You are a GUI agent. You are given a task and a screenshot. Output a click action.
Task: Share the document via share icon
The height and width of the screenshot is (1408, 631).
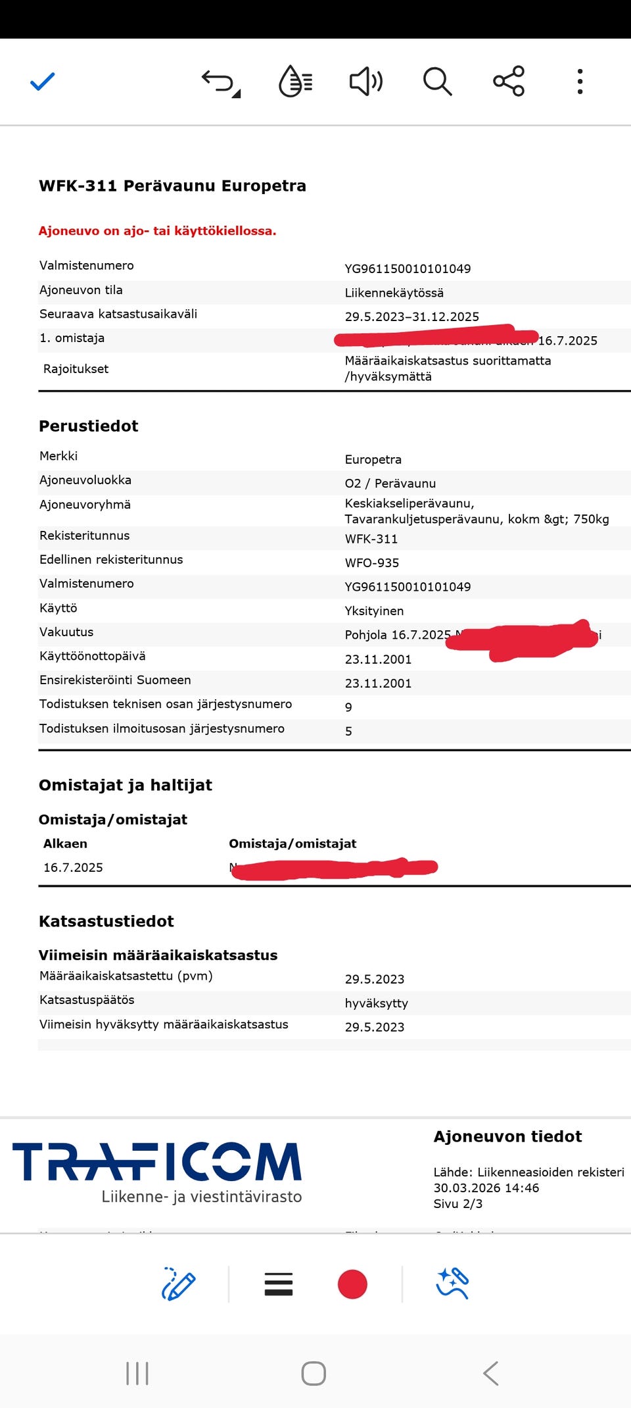tap(509, 82)
